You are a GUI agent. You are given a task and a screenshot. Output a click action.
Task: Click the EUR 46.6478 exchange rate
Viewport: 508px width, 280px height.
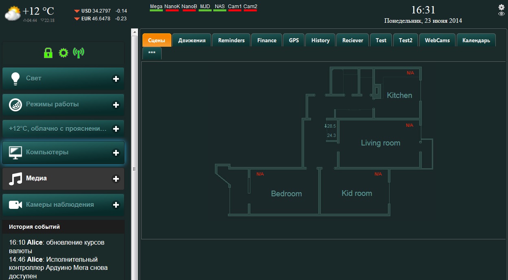[96, 19]
